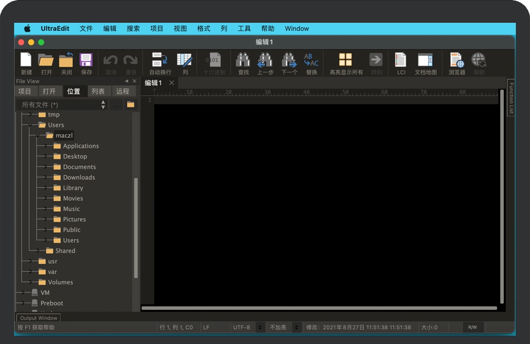
Task: Click the Output Window button
Action: click(x=39, y=318)
